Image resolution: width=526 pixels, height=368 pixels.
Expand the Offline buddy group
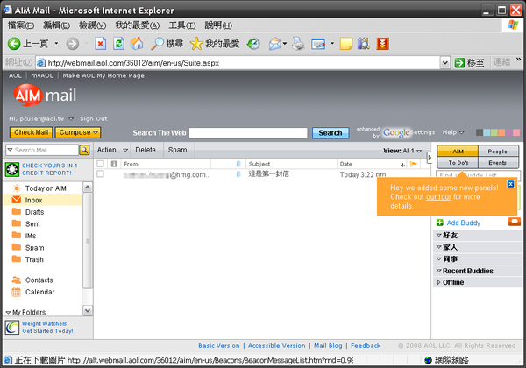coord(438,282)
